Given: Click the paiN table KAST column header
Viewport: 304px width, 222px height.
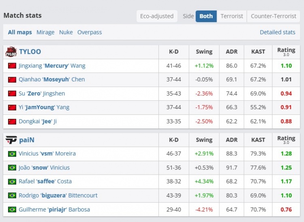Looking at the screenshot, I should pos(258,140).
